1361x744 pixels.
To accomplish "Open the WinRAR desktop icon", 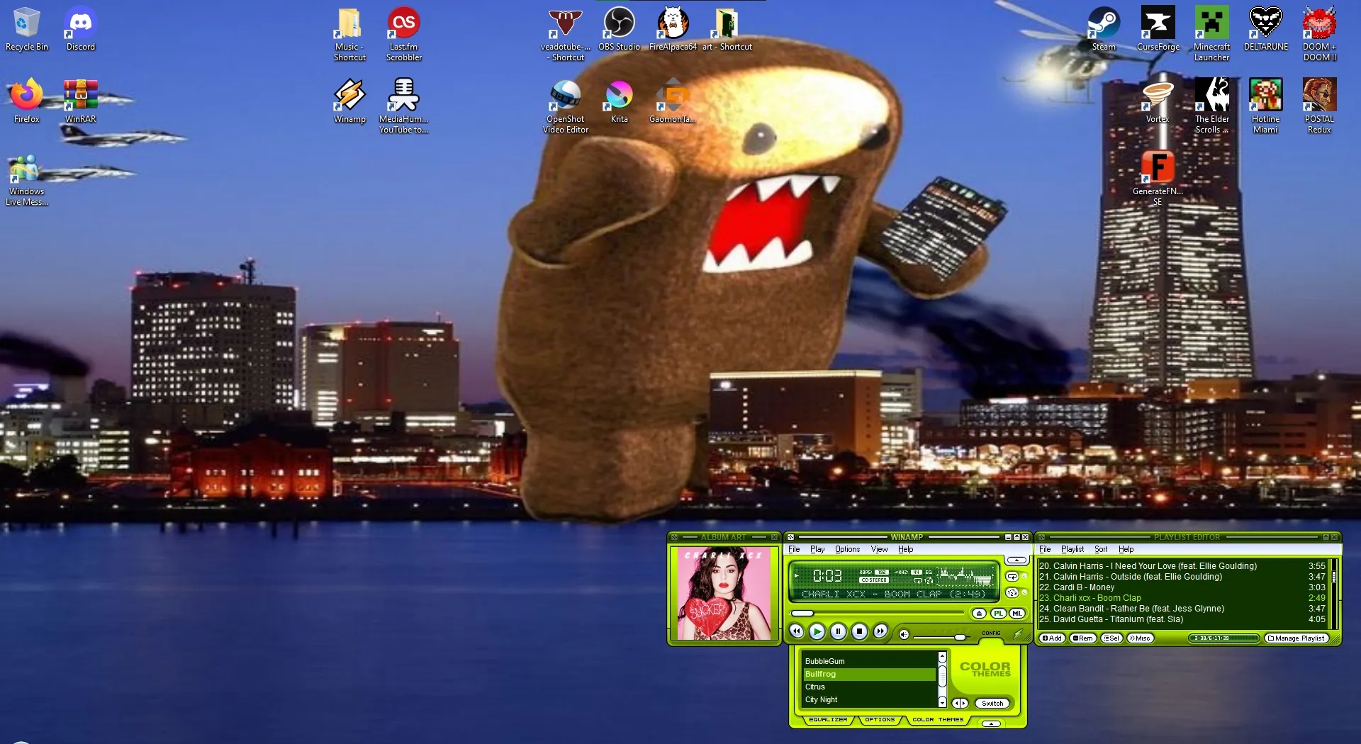I will (81, 101).
